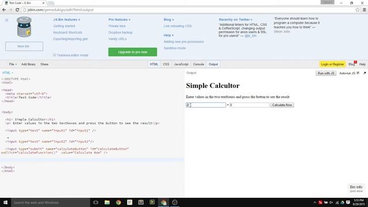The image size is (368, 207).
Task: Toggle the HTML panel tab
Action: click(154, 64)
